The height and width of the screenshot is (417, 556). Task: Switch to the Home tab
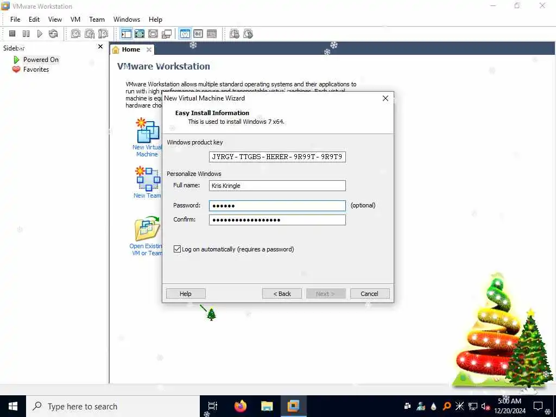click(x=131, y=49)
